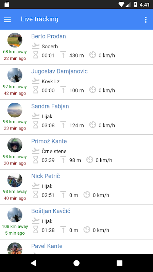Open Berto Prodan's pilot name link
This screenshot has width=153, height=272.
[x=49, y=36]
